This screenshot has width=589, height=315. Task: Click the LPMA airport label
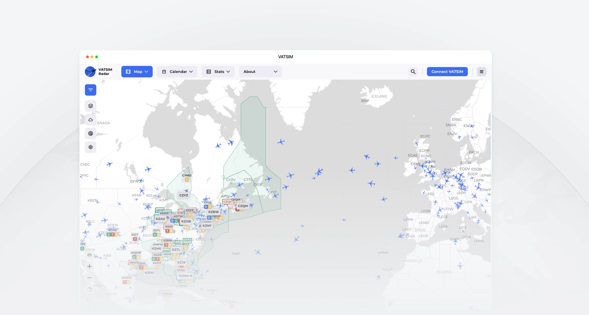(383, 253)
